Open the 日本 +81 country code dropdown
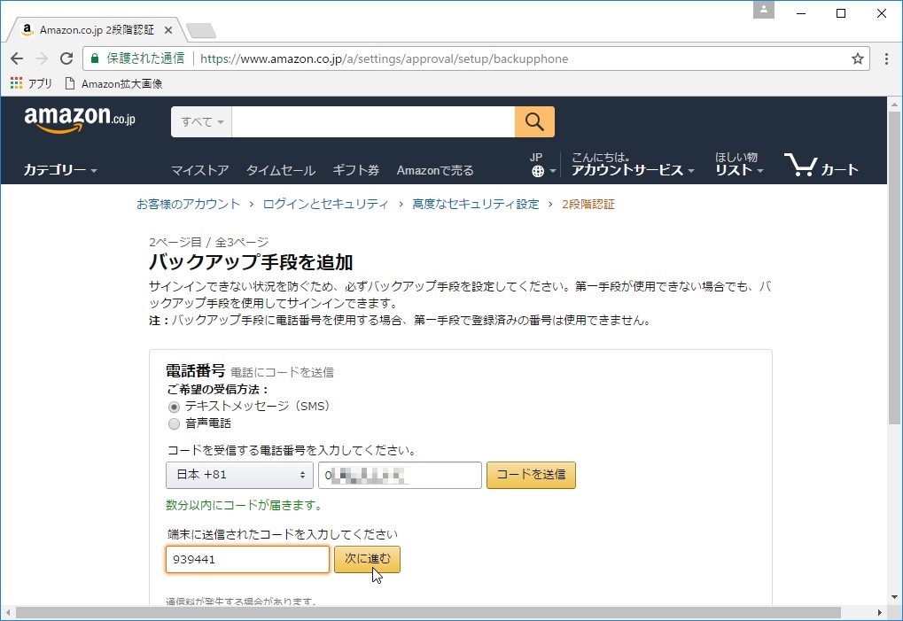 pyautogui.click(x=238, y=475)
